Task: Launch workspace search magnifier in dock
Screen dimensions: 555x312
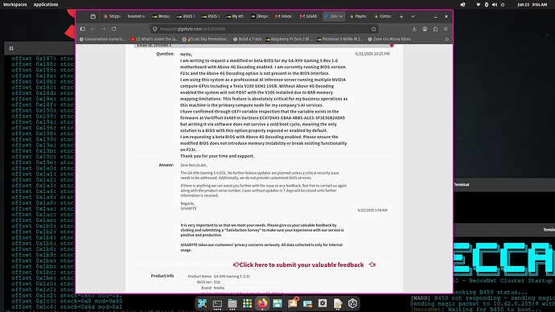Action: point(203,303)
